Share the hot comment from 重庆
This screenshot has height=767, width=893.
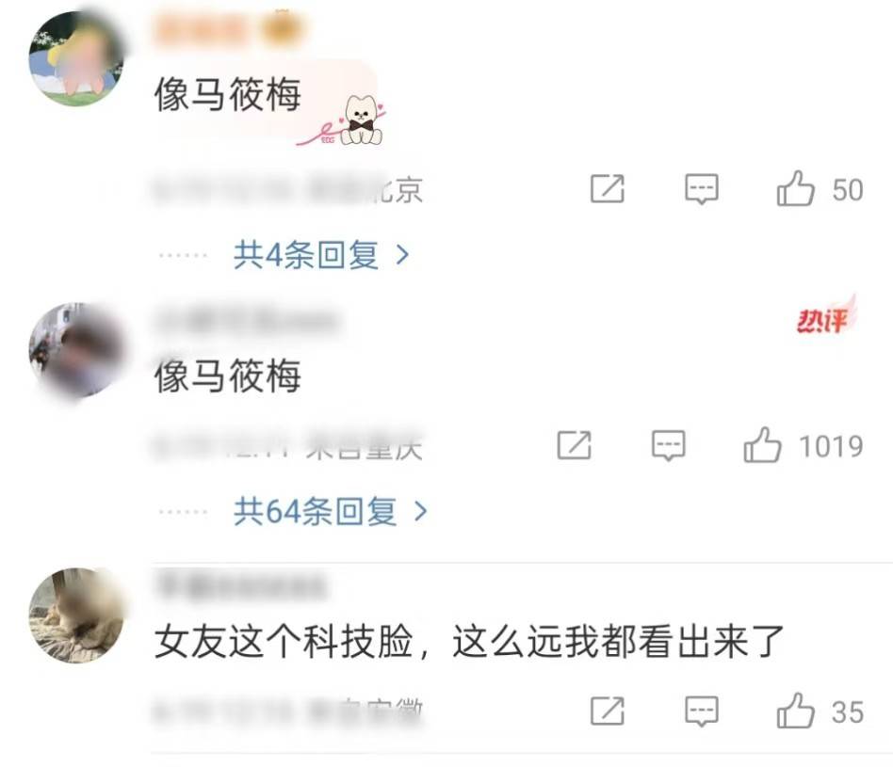[574, 445]
